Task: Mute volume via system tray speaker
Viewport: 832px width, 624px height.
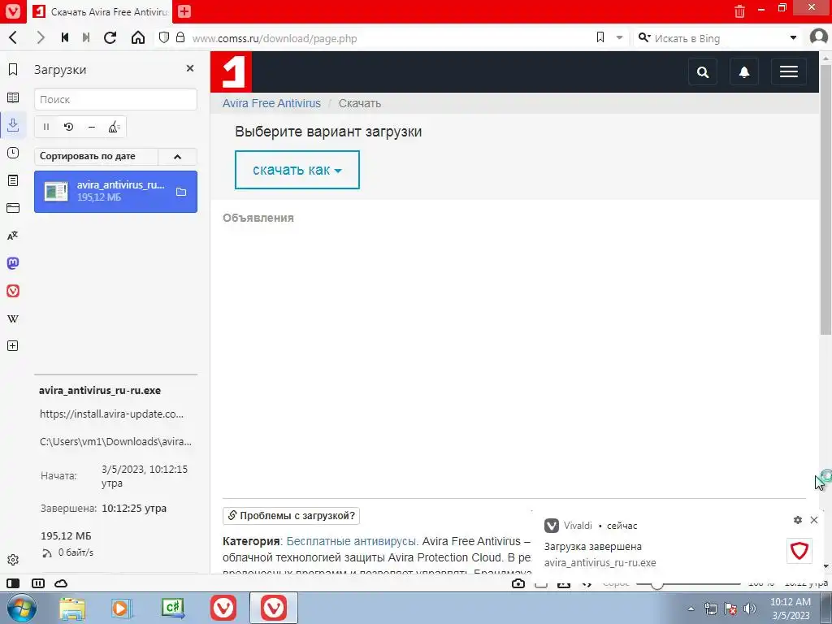Action: point(749,609)
